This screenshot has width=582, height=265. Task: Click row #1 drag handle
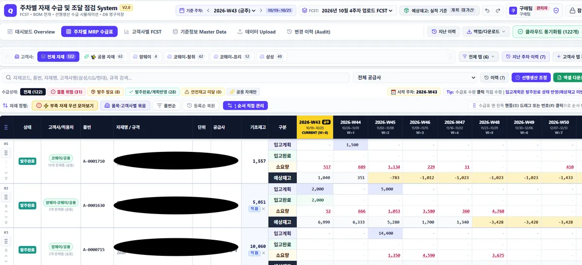pyautogui.click(x=6, y=153)
